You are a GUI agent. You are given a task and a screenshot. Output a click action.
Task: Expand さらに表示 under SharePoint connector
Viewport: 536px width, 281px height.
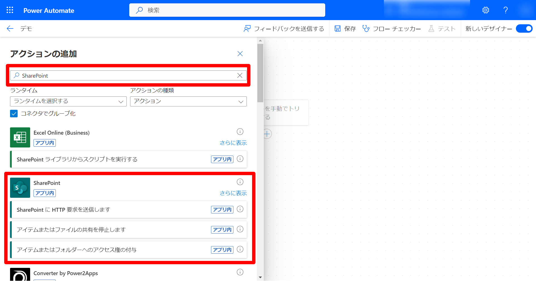(233, 193)
